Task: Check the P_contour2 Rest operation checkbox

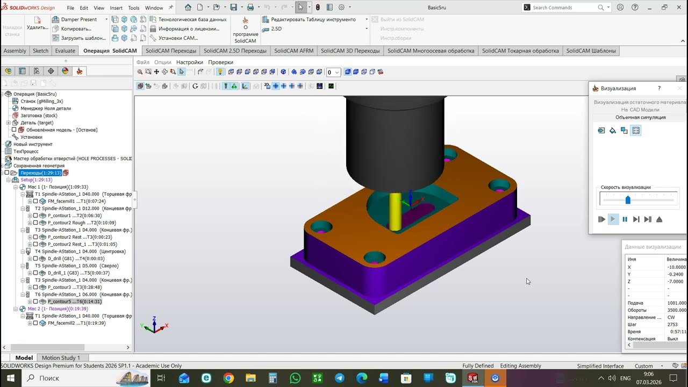Action: 35,237
